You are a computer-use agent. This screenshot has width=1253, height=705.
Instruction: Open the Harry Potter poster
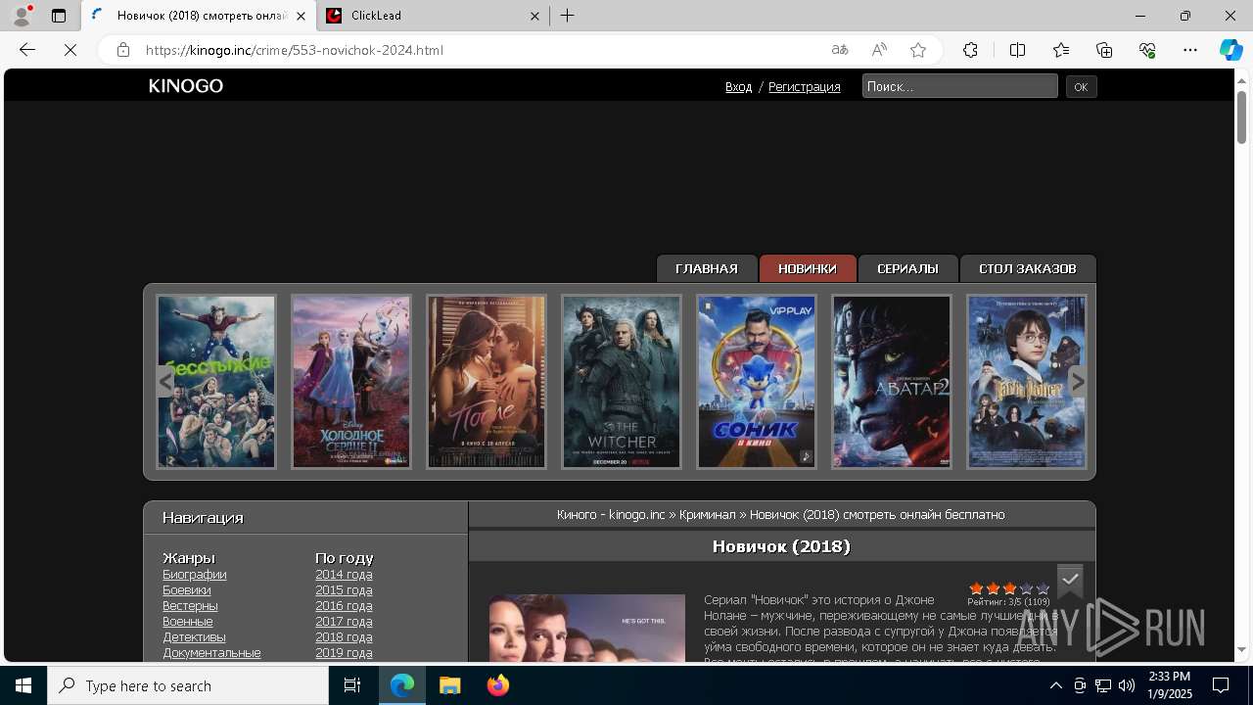[1027, 382]
